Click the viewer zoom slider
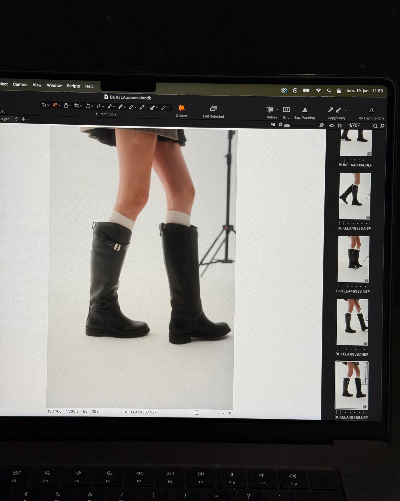The image size is (400, 501). point(300,125)
